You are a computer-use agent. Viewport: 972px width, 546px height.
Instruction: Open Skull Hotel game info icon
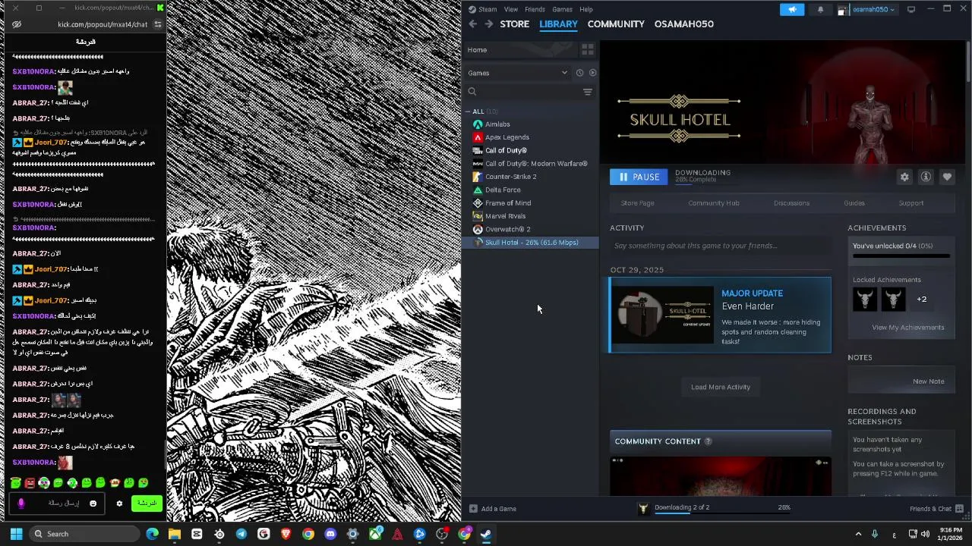(x=926, y=177)
